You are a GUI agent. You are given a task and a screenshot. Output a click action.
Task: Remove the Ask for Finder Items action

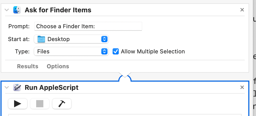click(x=242, y=10)
